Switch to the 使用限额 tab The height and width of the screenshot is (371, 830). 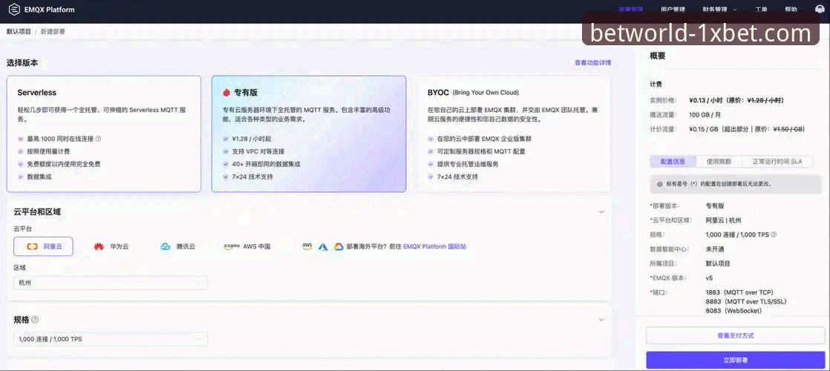pyautogui.click(x=719, y=162)
